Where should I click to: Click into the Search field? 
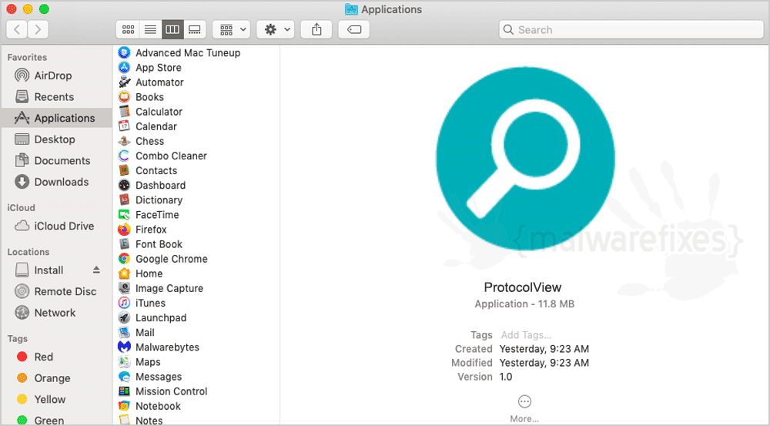[x=631, y=29]
